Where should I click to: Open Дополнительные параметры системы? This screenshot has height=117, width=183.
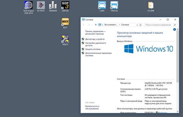(98, 54)
